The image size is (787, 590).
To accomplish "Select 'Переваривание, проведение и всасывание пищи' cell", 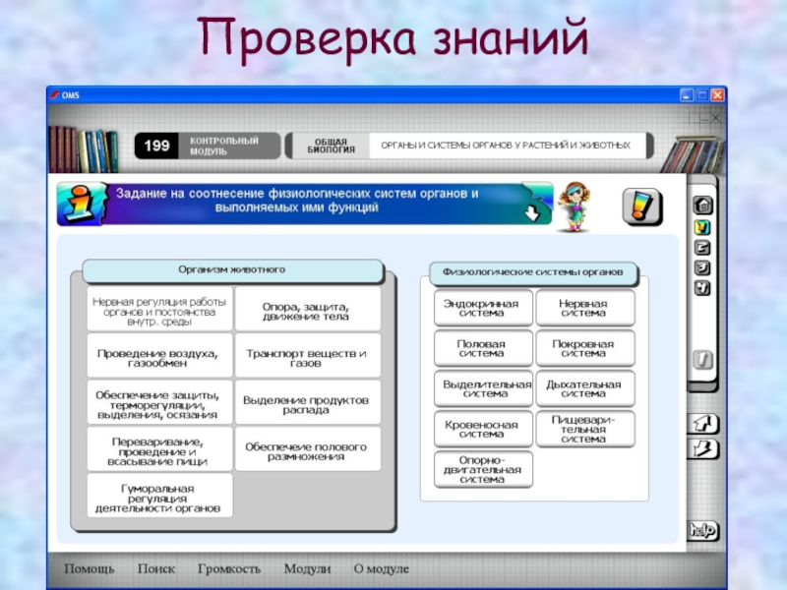I will [159, 448].
